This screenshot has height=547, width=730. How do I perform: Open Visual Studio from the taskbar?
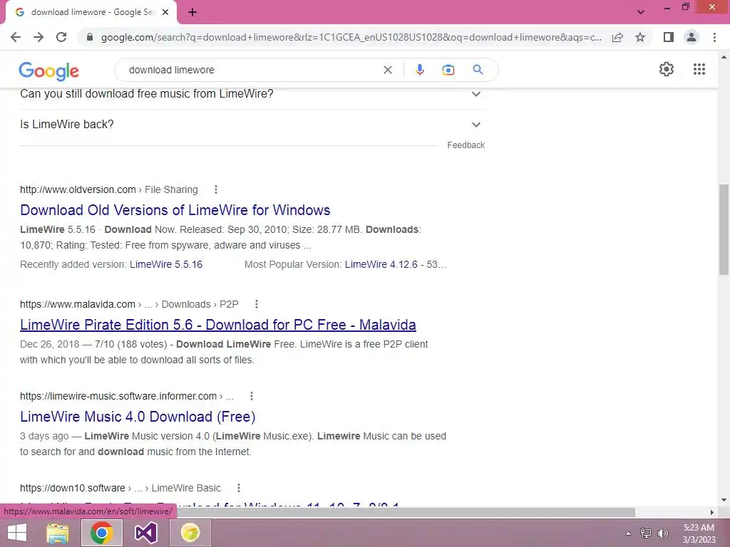(x=145, y=533)
